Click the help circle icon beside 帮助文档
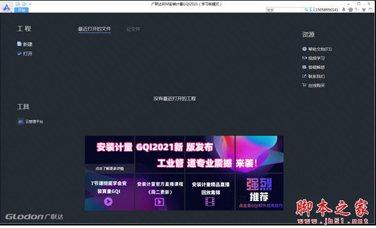The height and width of the screenshot is (228, 376). [x=304, y=49]
